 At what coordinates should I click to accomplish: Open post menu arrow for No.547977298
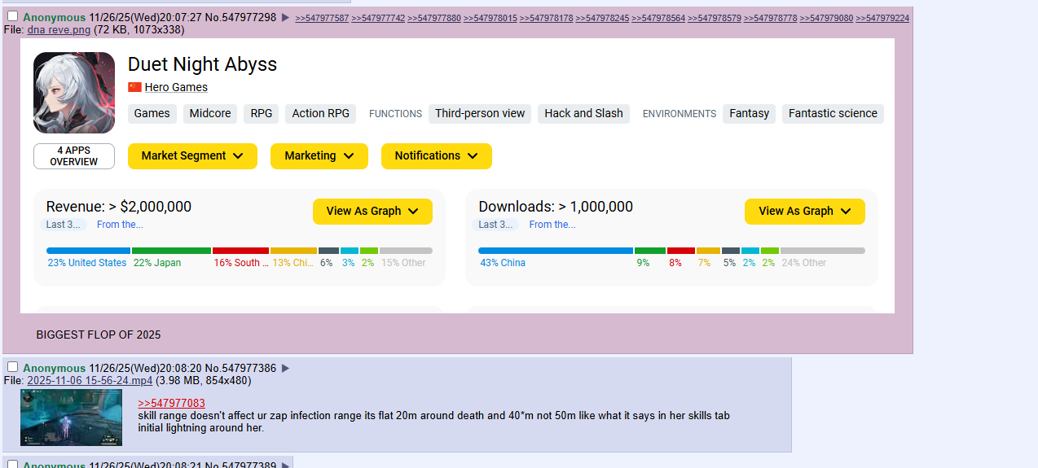click(285, 17)
